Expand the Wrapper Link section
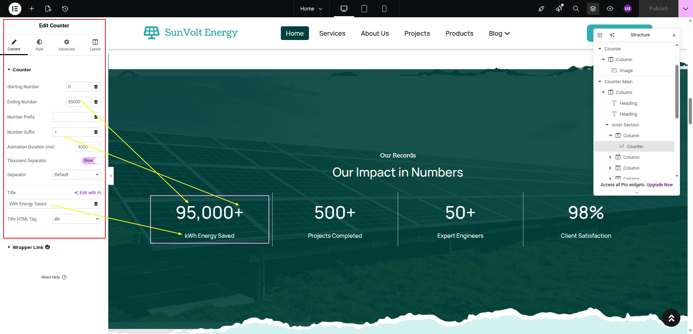Image resolution: width=693 pixels, height=334 pixels. tap(27, 248)
